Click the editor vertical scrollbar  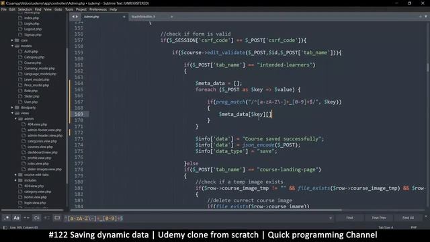[427, 67]
